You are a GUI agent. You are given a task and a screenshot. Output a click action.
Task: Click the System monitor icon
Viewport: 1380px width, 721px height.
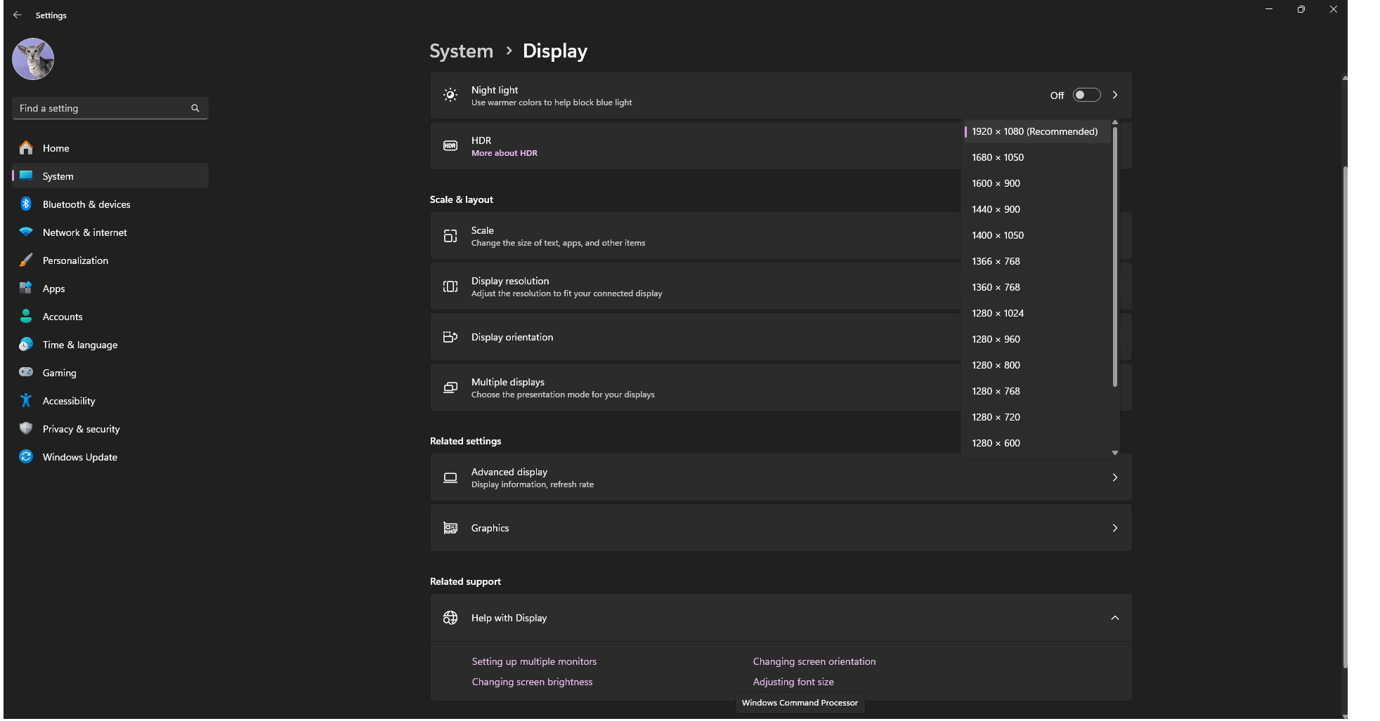[x=26, y=176]
